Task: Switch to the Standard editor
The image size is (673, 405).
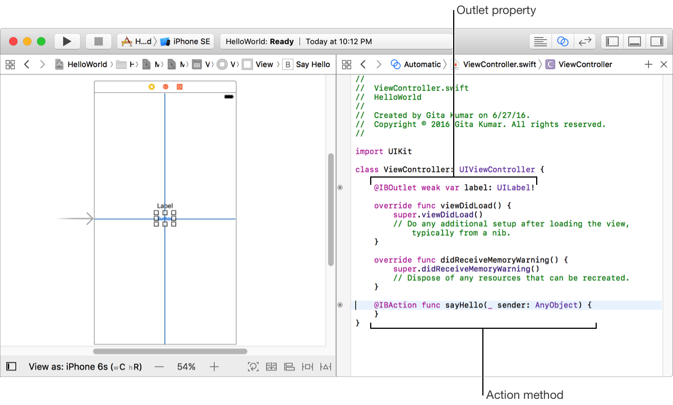Action: tap(541, 41)
